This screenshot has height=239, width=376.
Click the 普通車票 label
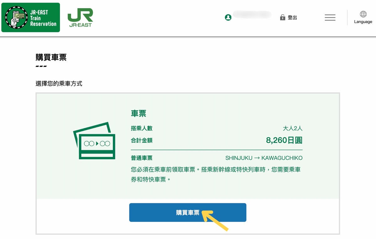[142, 158]
